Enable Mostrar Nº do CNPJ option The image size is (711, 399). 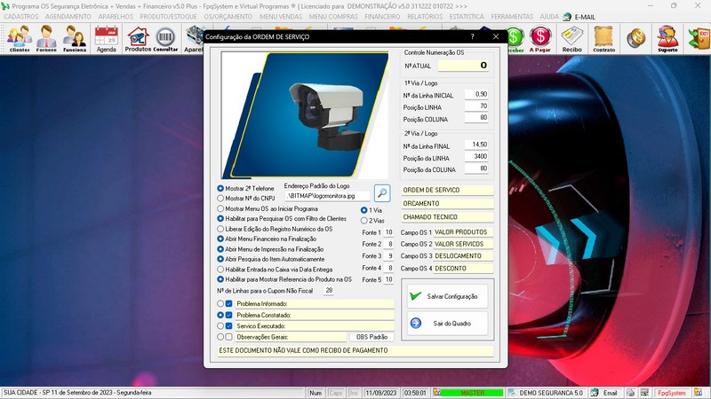coord(221,199)
